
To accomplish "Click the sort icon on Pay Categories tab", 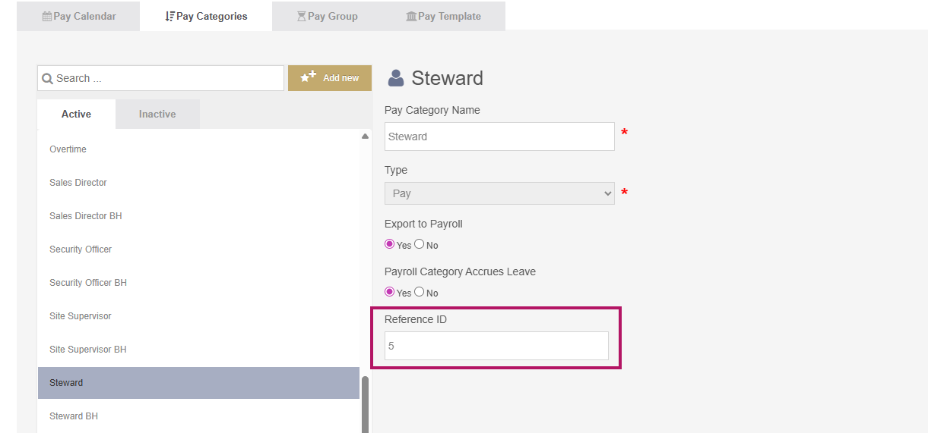I will tap(169, 16).
